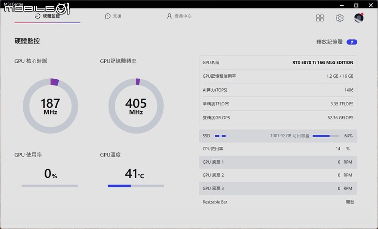Image resolution: width=378 pixels, height=229 pixels.
Task: Click the CPU使用率 row
Action: click(x=278, y=149)
